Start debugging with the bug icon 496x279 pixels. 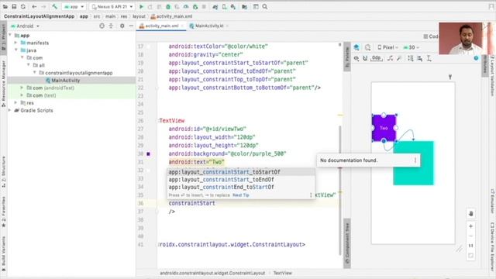point(168,7)
